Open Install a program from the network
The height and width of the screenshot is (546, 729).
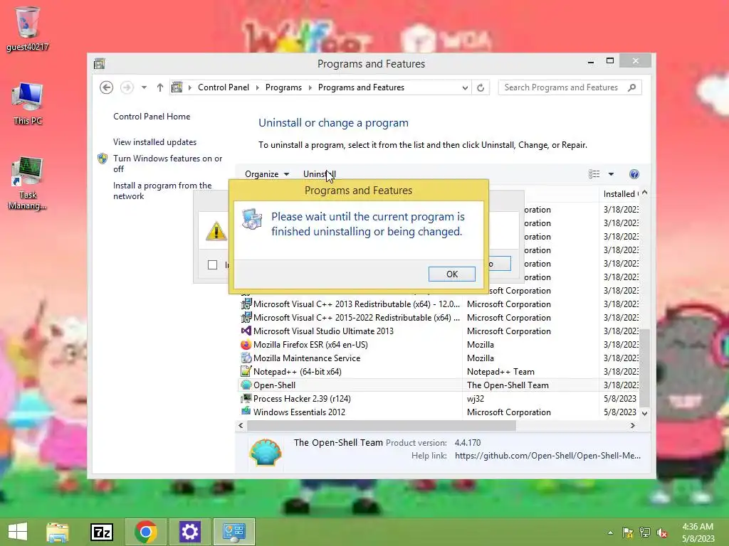coord(162,191)
